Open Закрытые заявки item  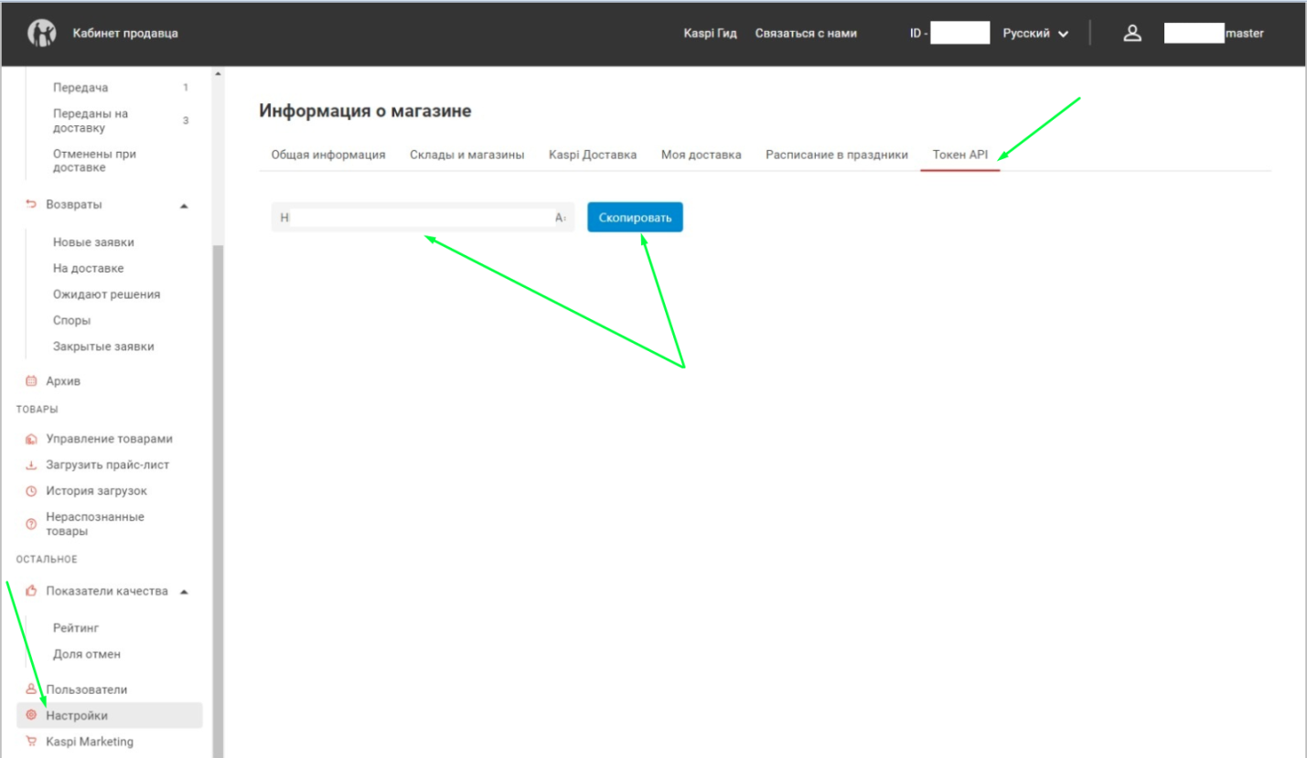coord(103,347)
